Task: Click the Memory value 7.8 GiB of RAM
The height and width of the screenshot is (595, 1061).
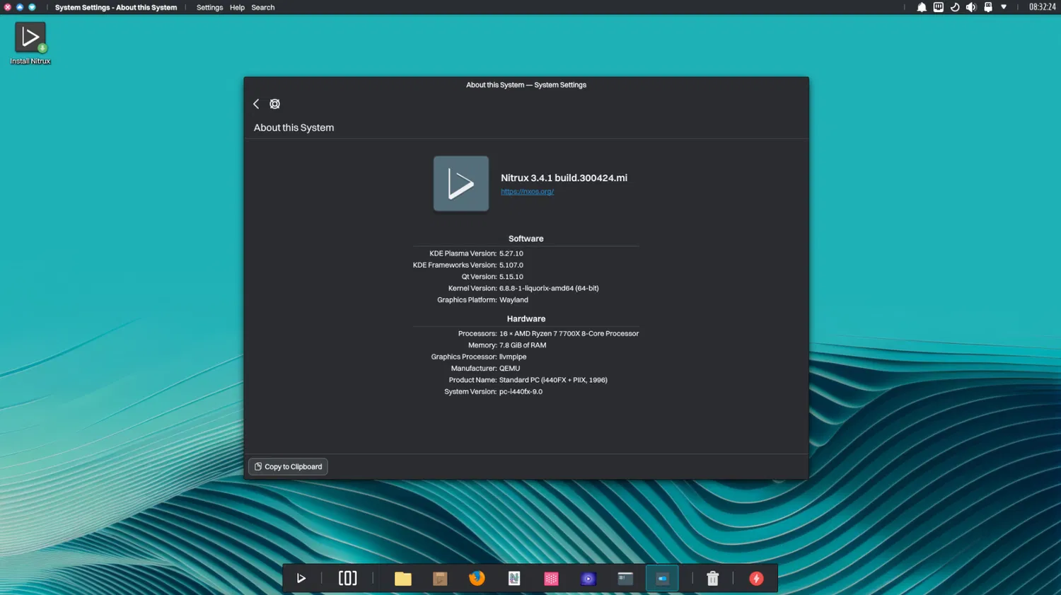Action: (x=523, y=345)
